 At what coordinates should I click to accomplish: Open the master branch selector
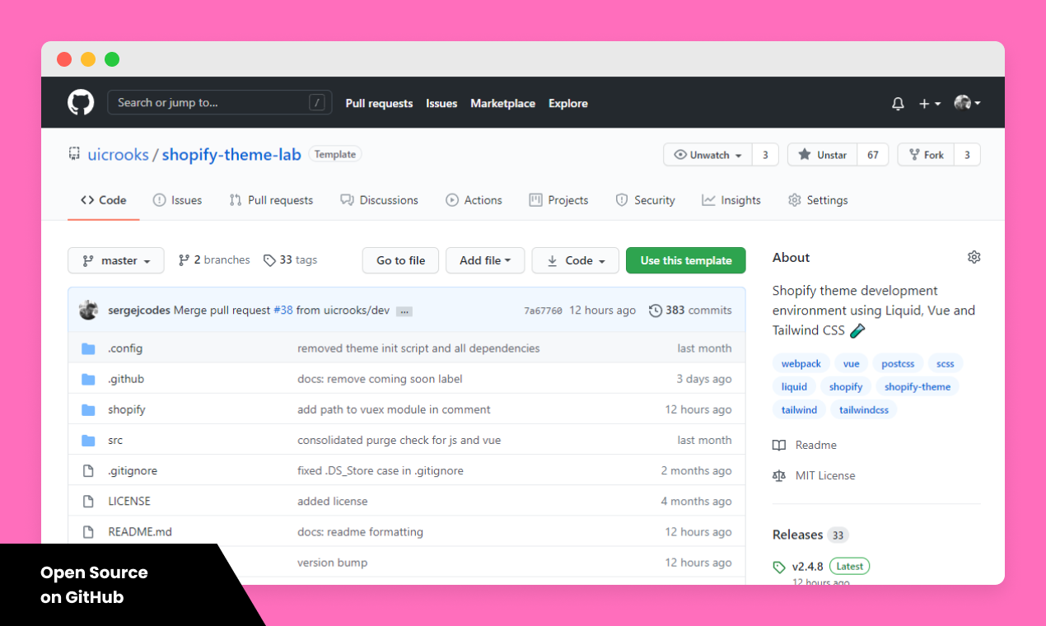[115, 259]
